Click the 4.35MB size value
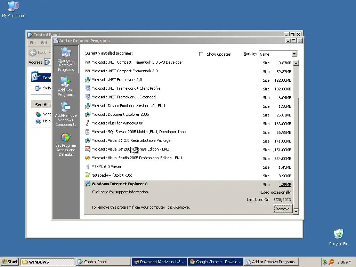 coord(285,185)
